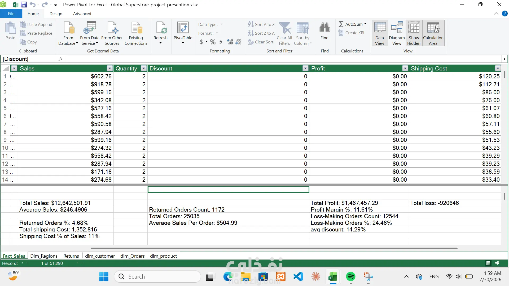Create KPI from measure
509x286 pixels.
tap(351, 33)
